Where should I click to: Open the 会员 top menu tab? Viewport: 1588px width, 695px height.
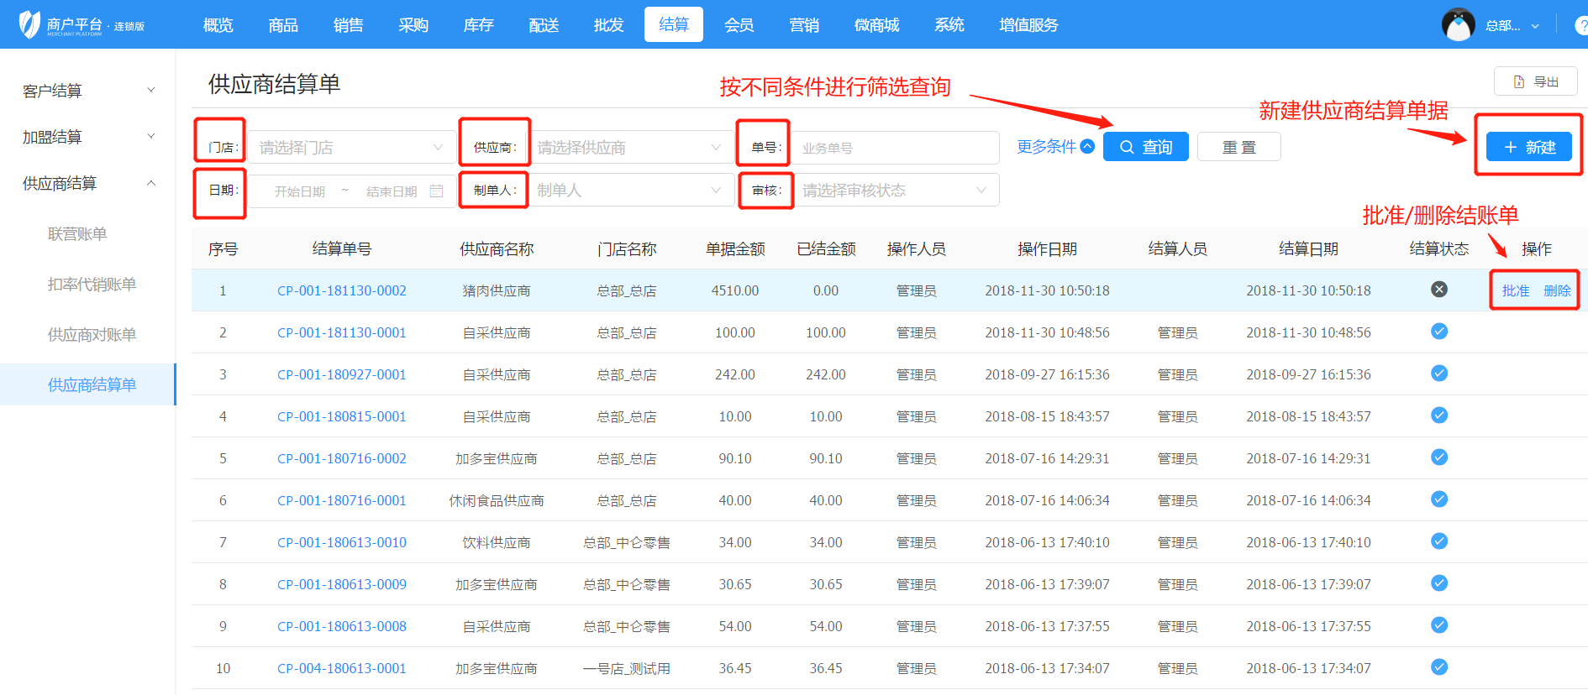(739, 25)
